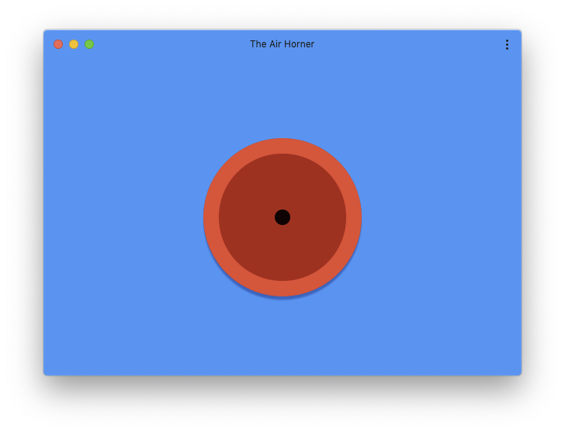Viewport: 565px width, 433px height.
Task: Close the Air Horner window
Action: coord(58,44)
